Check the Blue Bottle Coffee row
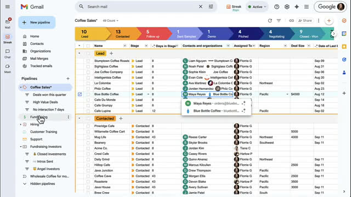 pos(88,94)
